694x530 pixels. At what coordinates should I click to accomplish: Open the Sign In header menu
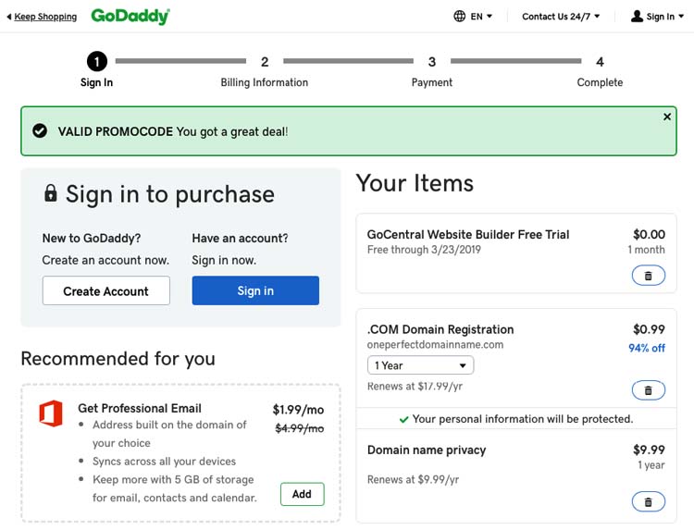[x=661, y=16]
